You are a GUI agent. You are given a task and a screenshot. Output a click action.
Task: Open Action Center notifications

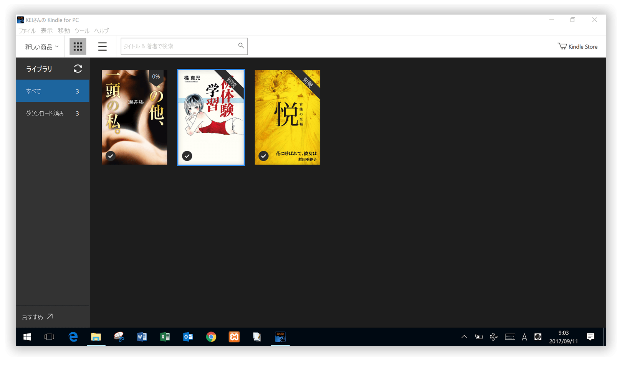pos(591,337)
